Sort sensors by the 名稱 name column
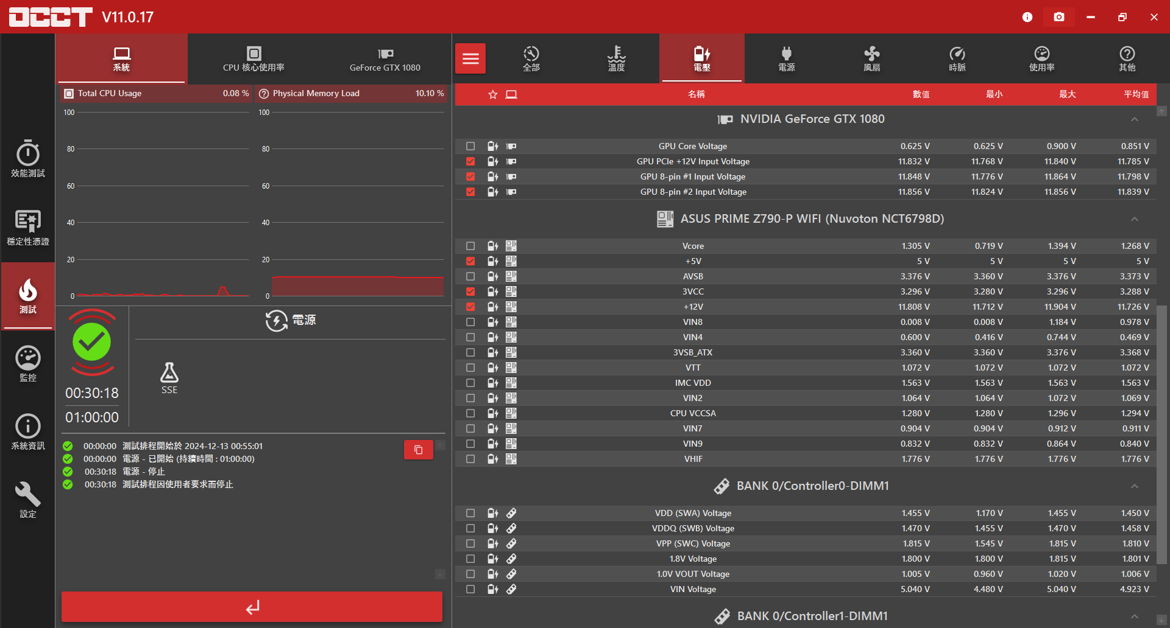1170x628 pixels. coord(697,94)
